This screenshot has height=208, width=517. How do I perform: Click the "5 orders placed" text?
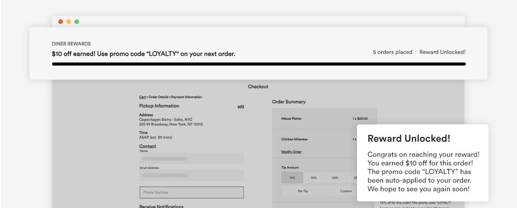tap(393, 52)
